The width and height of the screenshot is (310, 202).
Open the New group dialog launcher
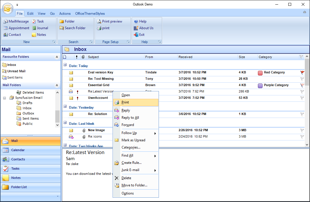(x=54, y=42)
